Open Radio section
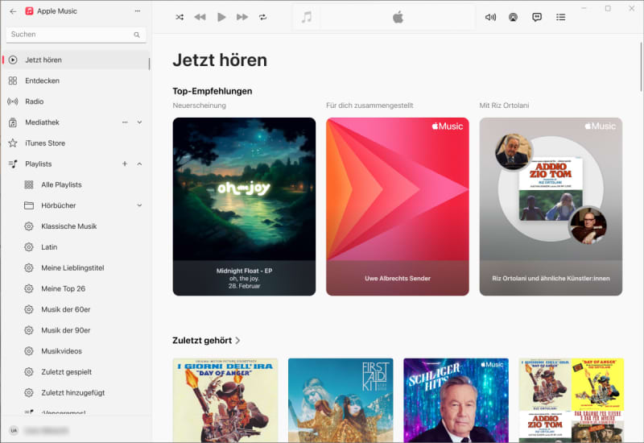The height and width of the screenshot is (443, 644). tap(76, 101)
